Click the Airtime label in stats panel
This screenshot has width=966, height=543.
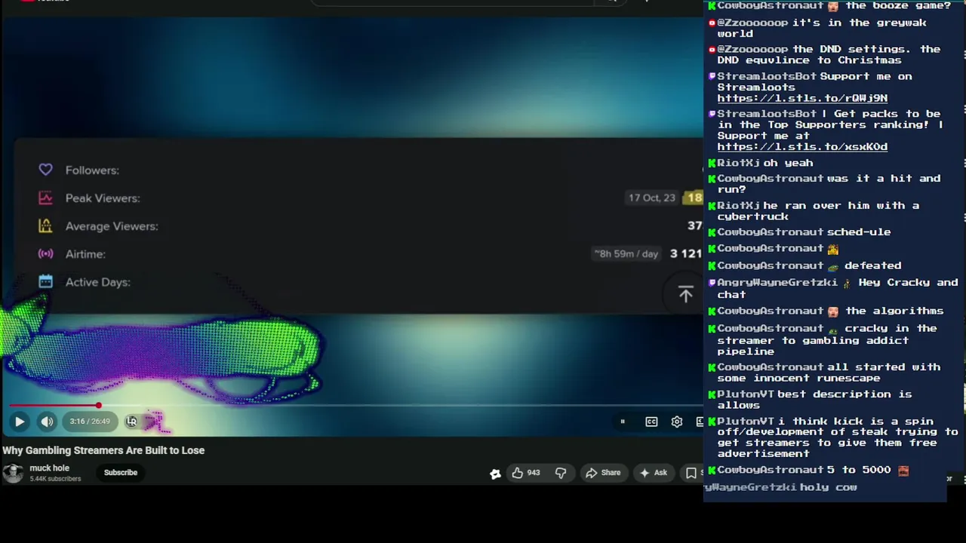click(85, 254)
